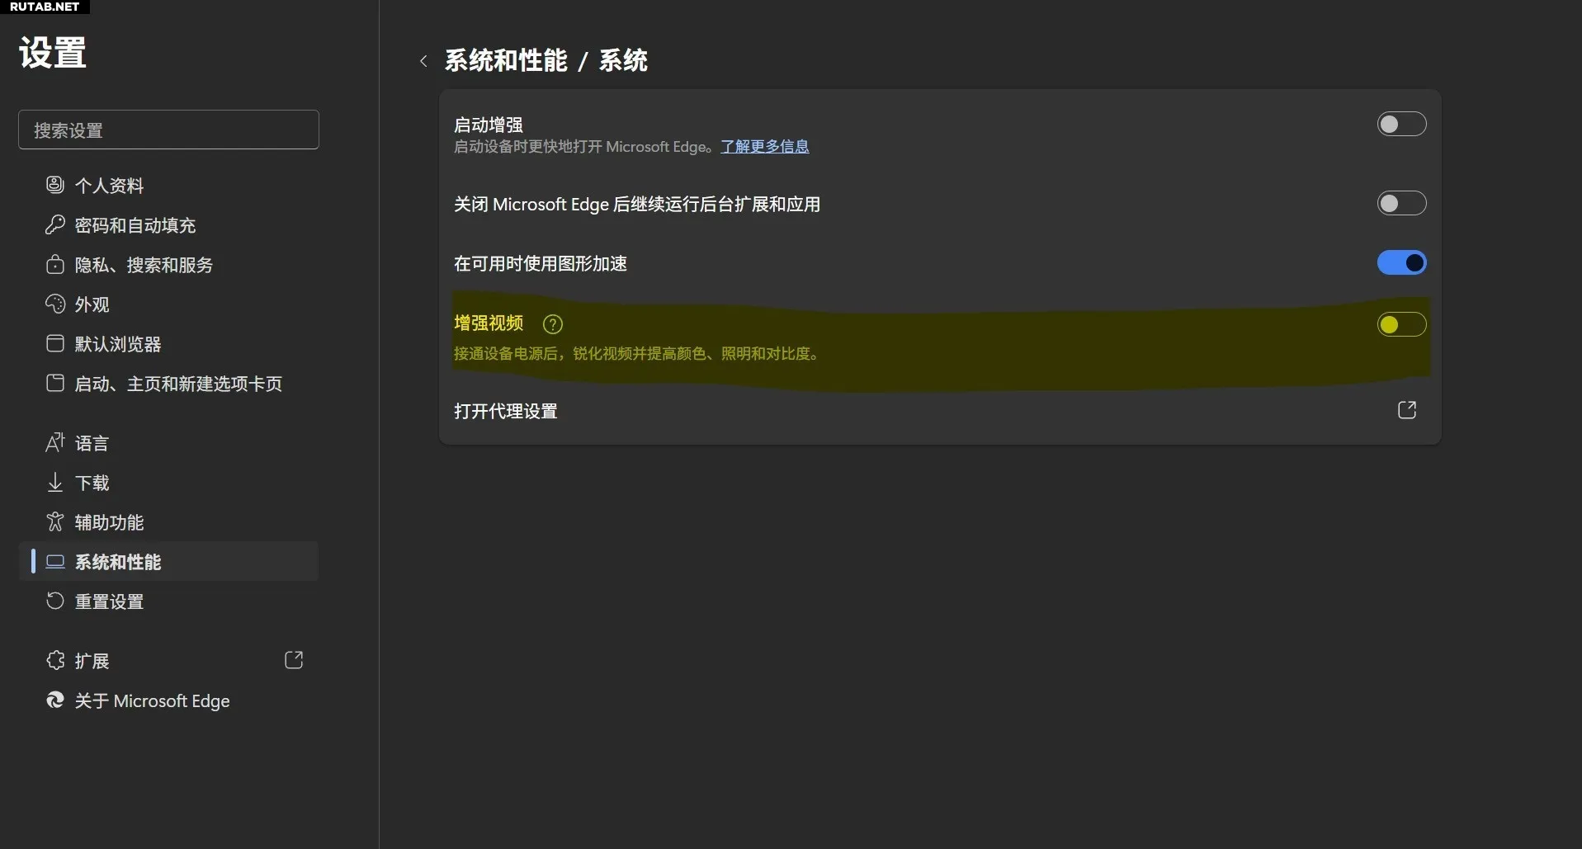
Task: Click the 个人资料 profile icon
Action: (x=54, y=185)
